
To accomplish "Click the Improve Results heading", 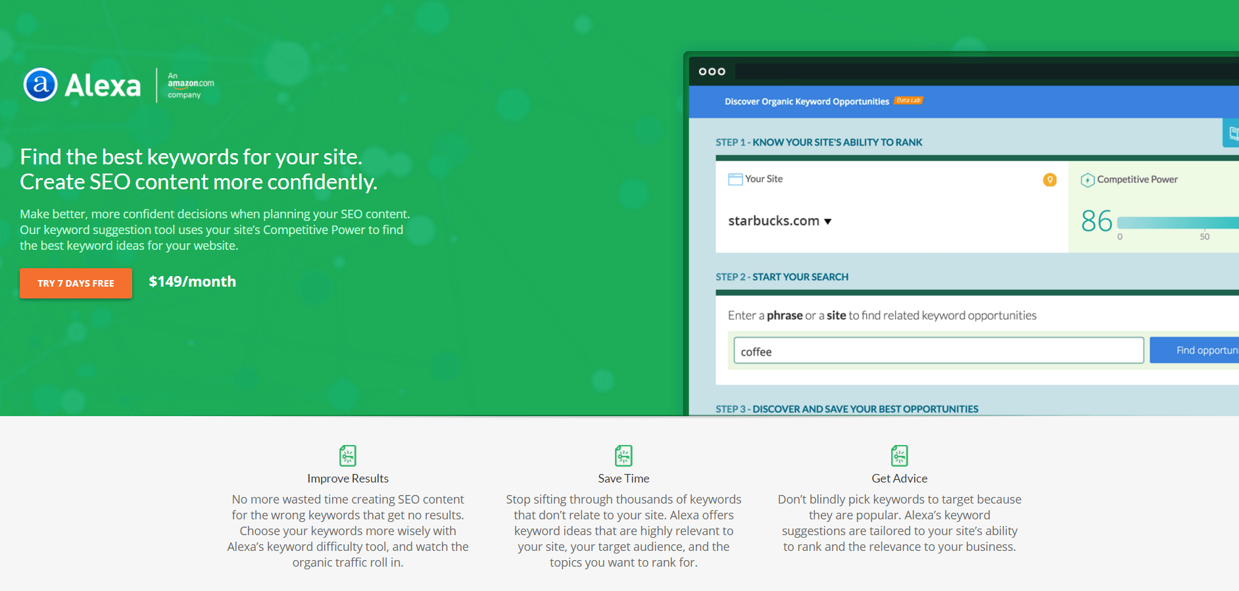I will [x=348, y=479].
